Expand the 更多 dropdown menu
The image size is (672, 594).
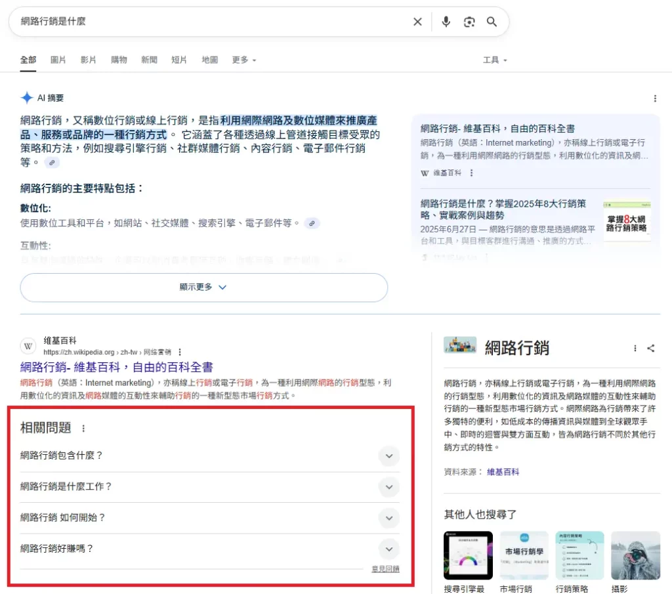(244, 60)
